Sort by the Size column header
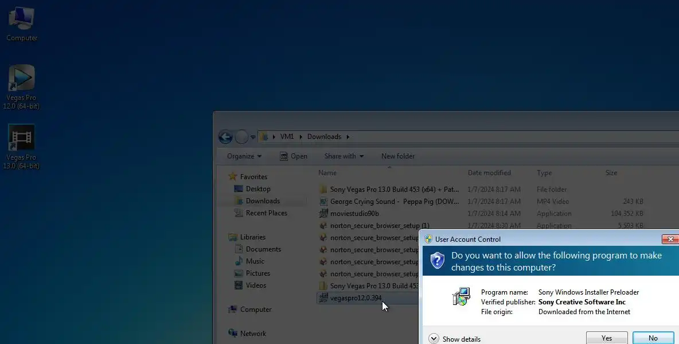This screenshot has height=344, width=679. click(x=611, y=173)
